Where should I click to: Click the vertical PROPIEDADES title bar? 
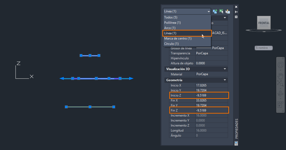[236, 129]
